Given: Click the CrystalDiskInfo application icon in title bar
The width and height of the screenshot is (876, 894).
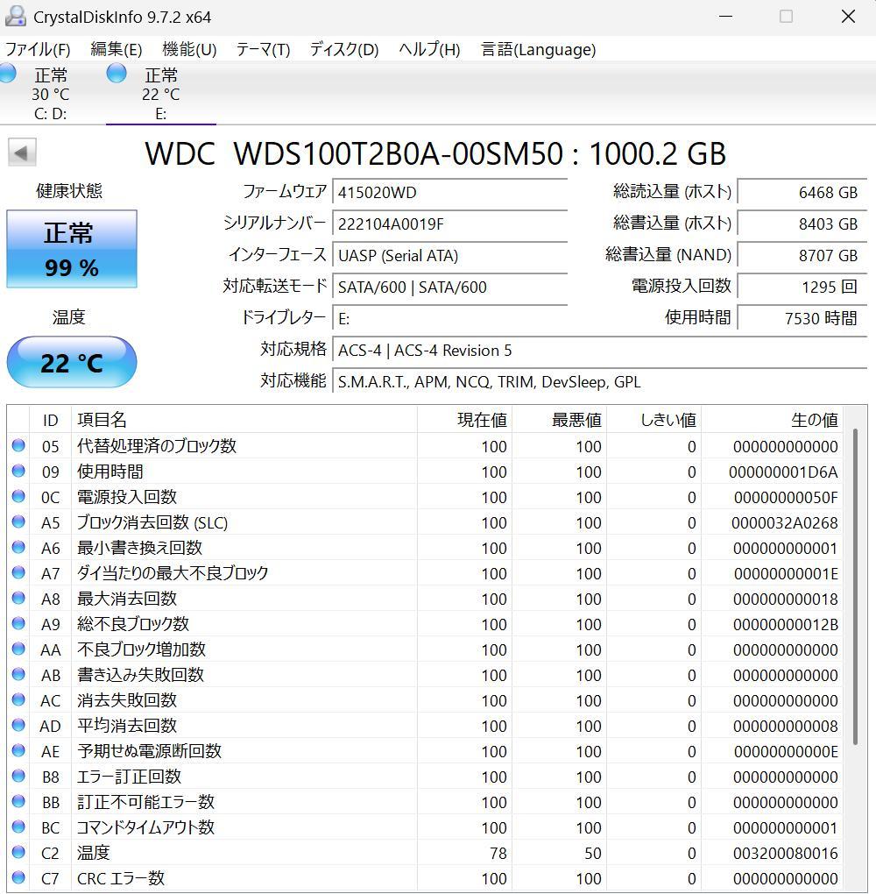Looking at the screenshot, I should point(18,16).
